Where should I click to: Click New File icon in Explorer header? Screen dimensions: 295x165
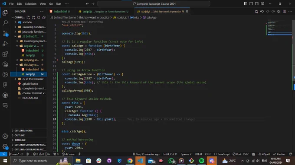pos(28,17)
